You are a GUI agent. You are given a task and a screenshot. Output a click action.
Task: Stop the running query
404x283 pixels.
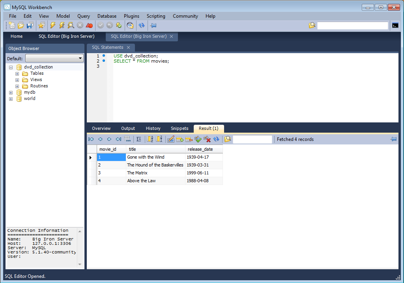tap(79, 25)
